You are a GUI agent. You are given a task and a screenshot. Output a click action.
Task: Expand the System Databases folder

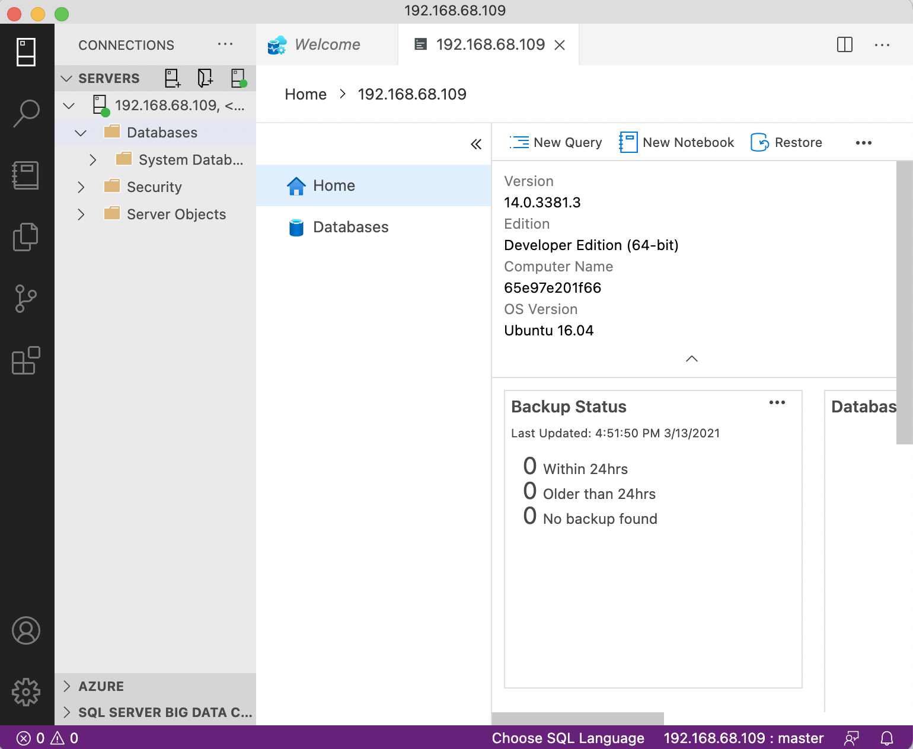pyautogui.click(x=92, y=160)
